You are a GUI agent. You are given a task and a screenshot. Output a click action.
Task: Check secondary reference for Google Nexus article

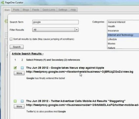[x=22, y=68]
